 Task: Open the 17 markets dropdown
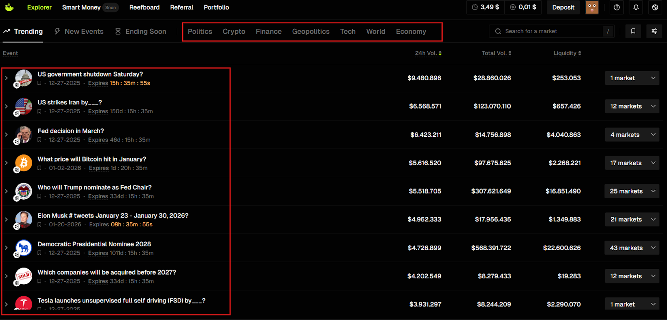click(x=632, y=163)
